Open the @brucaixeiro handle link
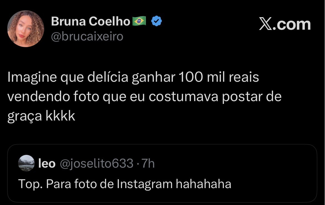This screenshot has height=205, width=325. point(87,36)
